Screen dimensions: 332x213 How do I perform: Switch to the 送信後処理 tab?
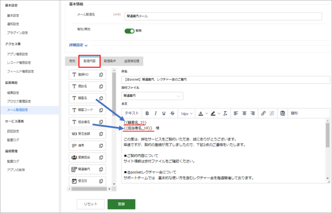point(131,61)
